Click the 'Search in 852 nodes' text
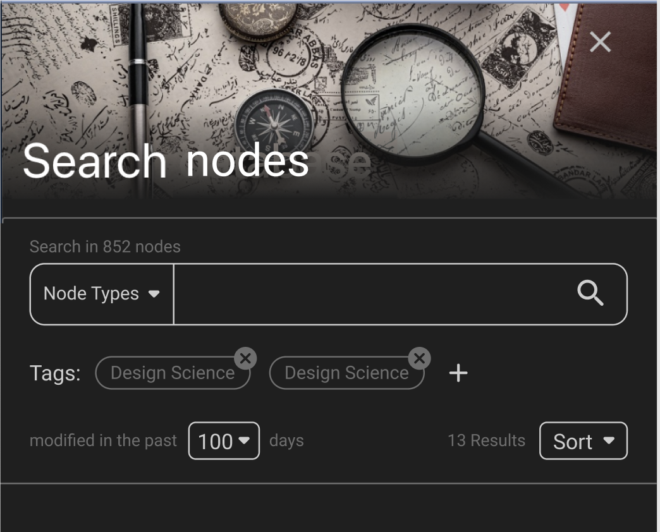The width and height of the screenshot is (660, 532). [105, 246]
